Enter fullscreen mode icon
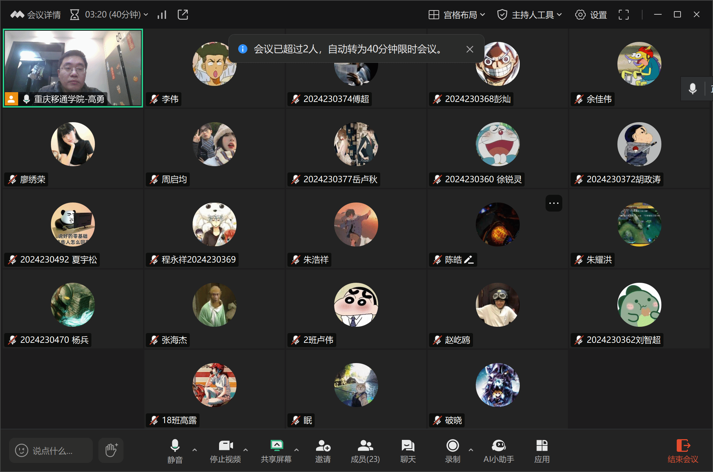Screen dimensions: 713x472 coord(623,15)
